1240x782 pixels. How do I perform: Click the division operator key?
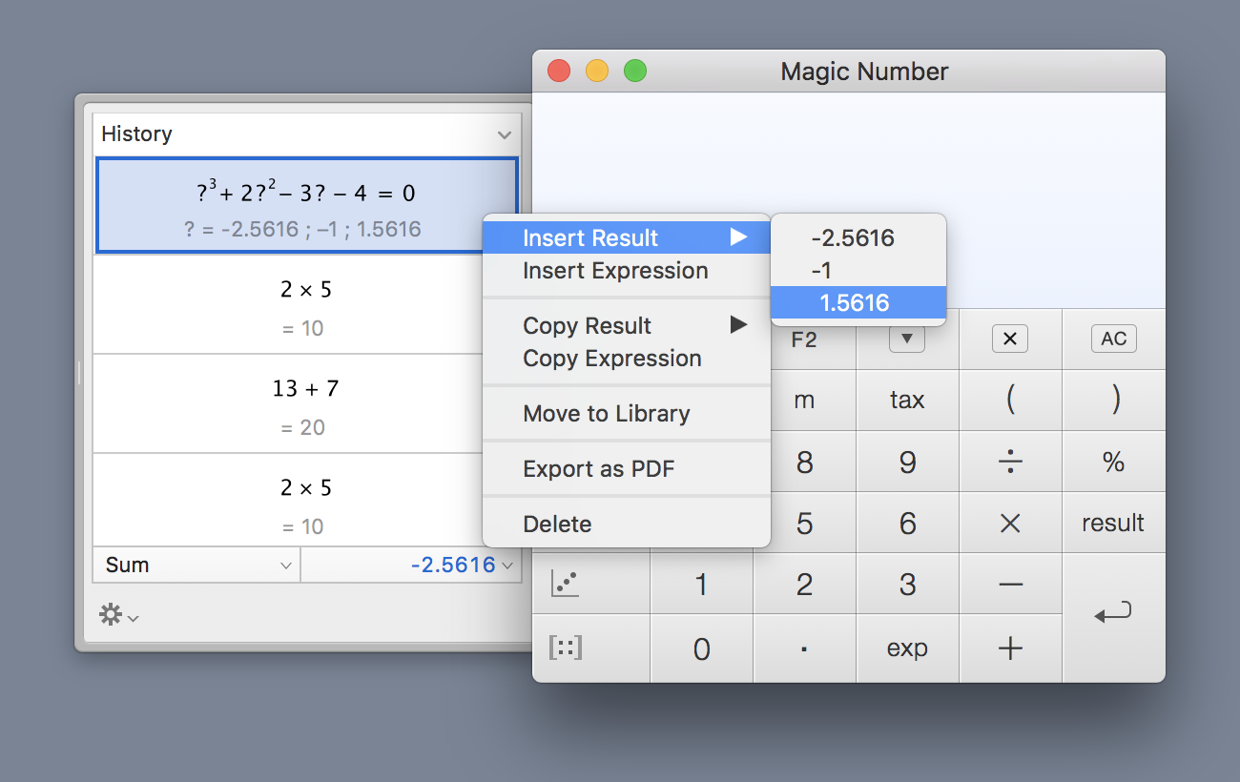point(1010,462)
